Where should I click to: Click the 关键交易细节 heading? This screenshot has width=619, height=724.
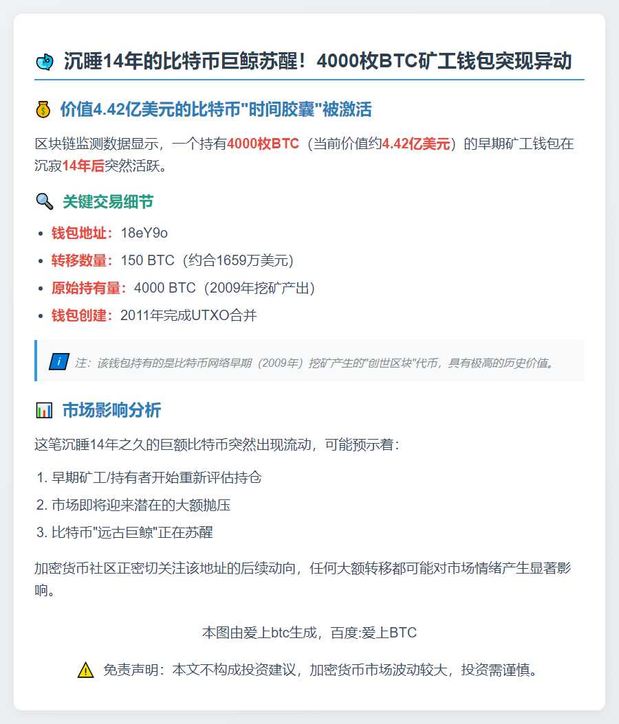(x=108, y=202)
